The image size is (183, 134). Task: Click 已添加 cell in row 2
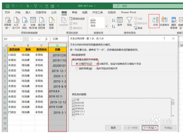14,55
